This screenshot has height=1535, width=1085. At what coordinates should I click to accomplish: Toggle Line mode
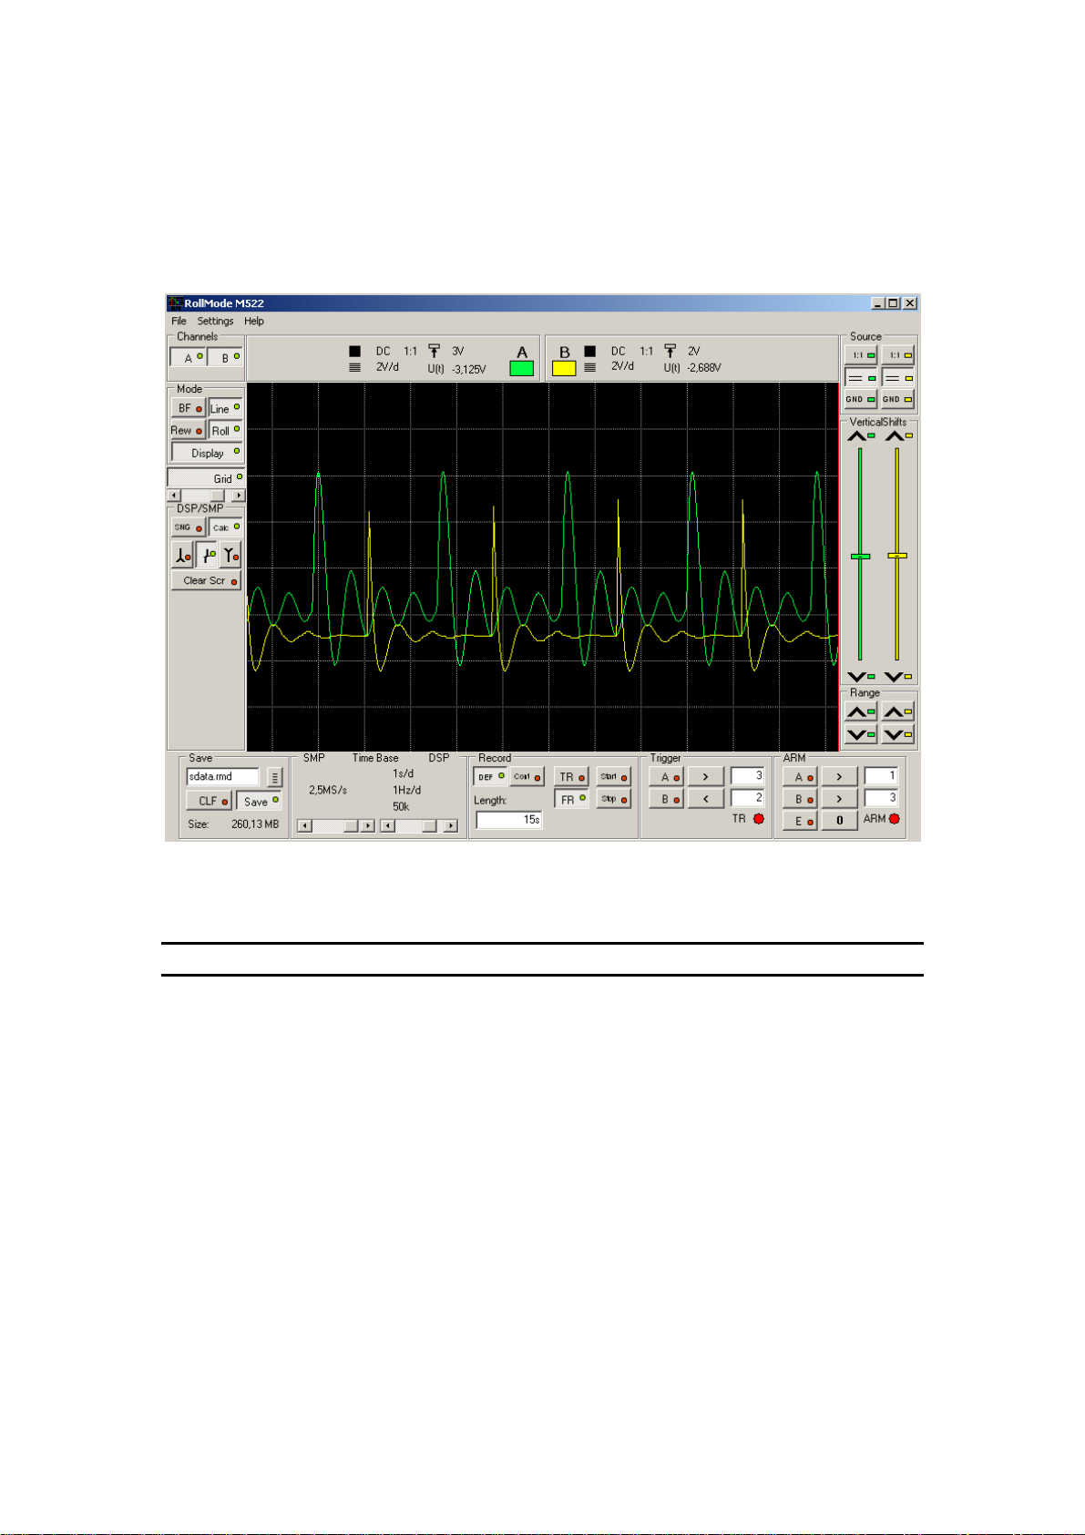coord(225,408)
